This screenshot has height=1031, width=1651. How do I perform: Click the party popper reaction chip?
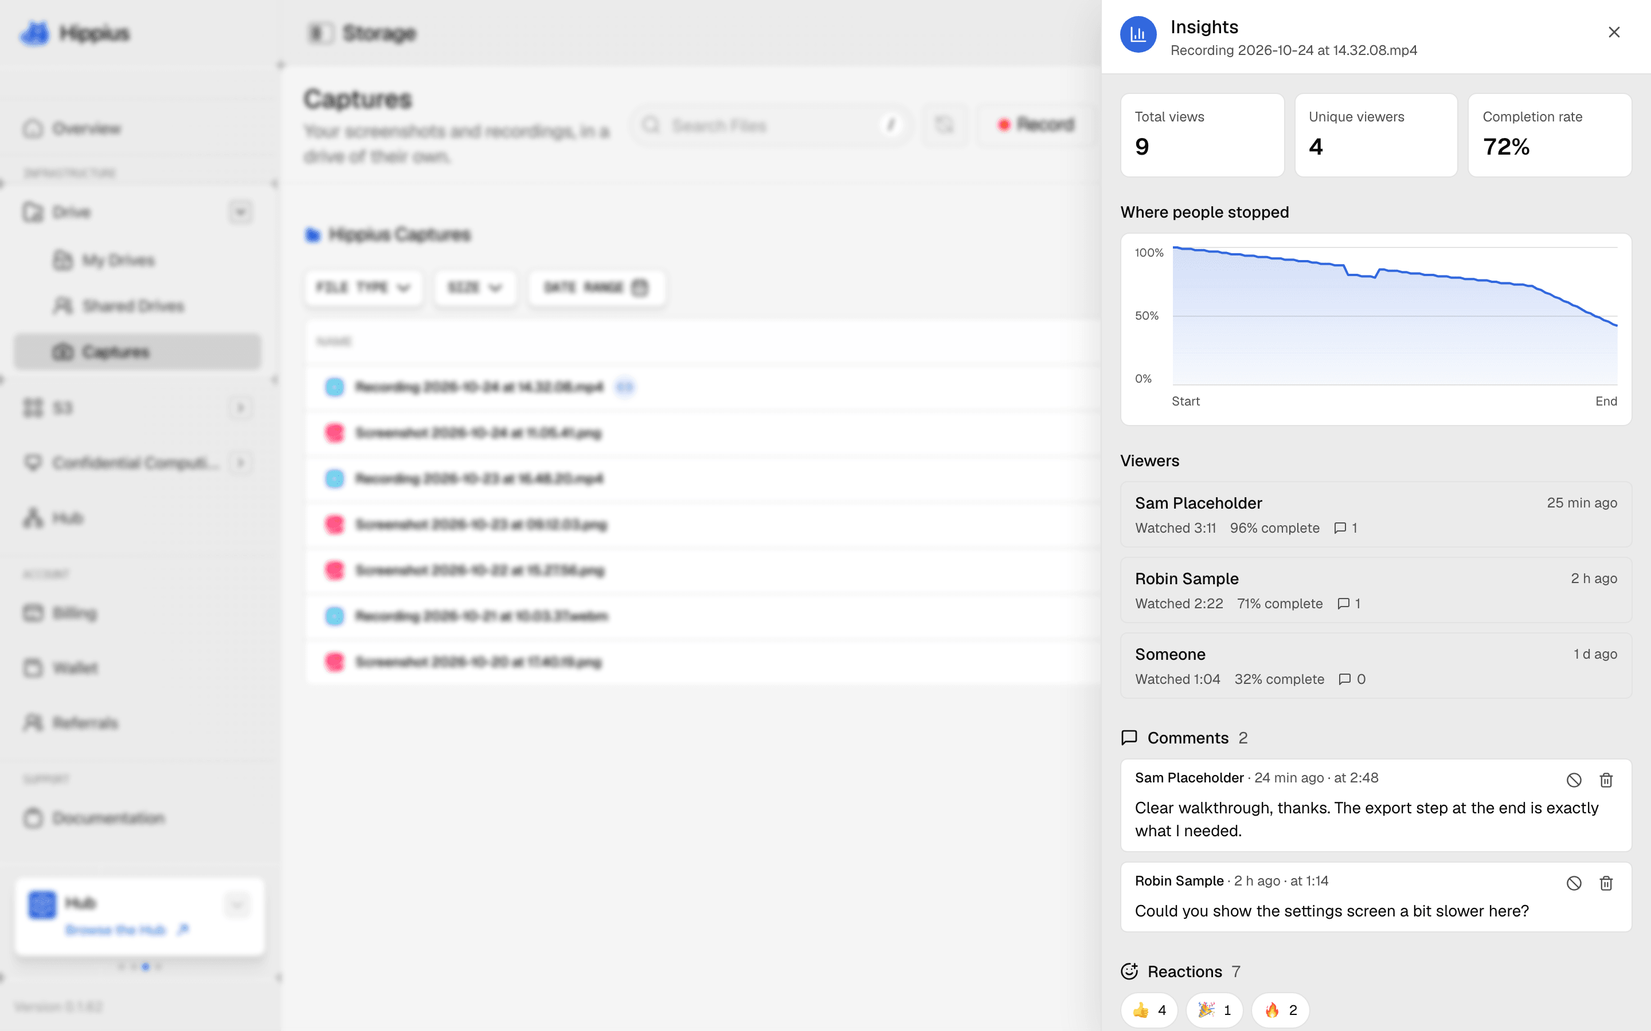1214,1010
